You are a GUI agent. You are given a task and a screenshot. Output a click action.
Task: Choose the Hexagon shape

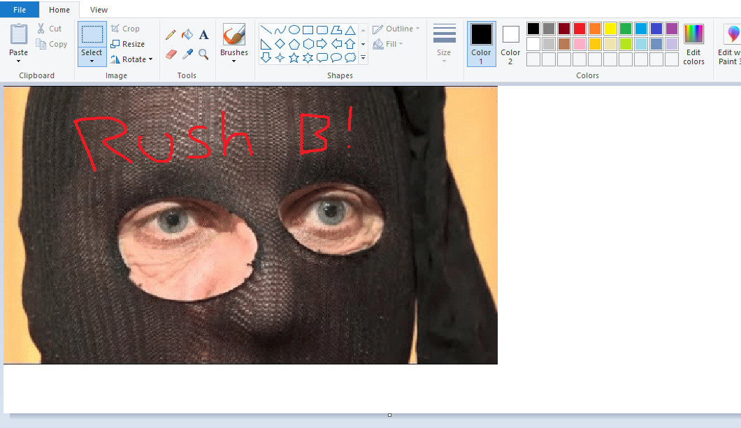pos(308,45)
